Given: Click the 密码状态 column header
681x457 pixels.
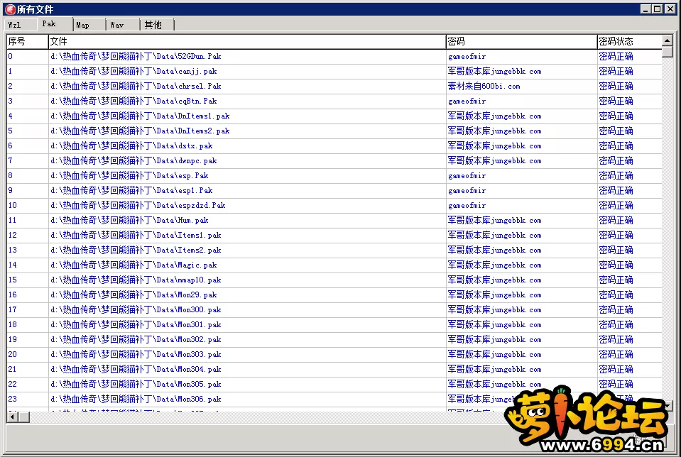Looking at the screenshot, I should tap(629, 41).
